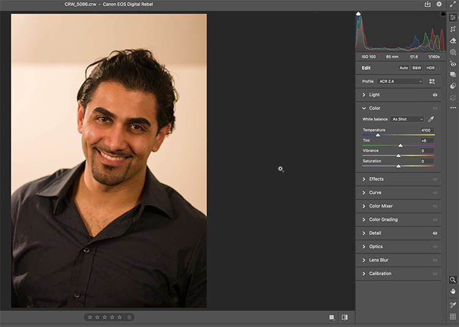Expand the Curve section
Viewport: 459px width, 327px height.
tap(375, 193)
